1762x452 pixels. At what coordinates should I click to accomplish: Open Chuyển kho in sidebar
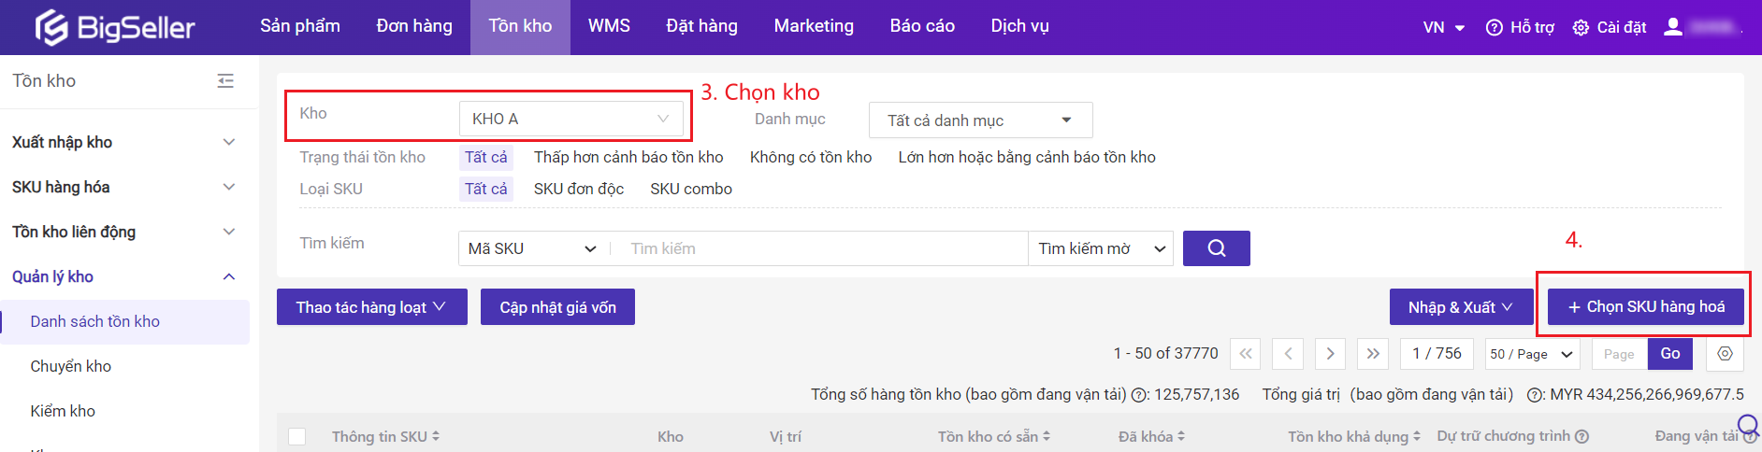(x=124, y=366)
